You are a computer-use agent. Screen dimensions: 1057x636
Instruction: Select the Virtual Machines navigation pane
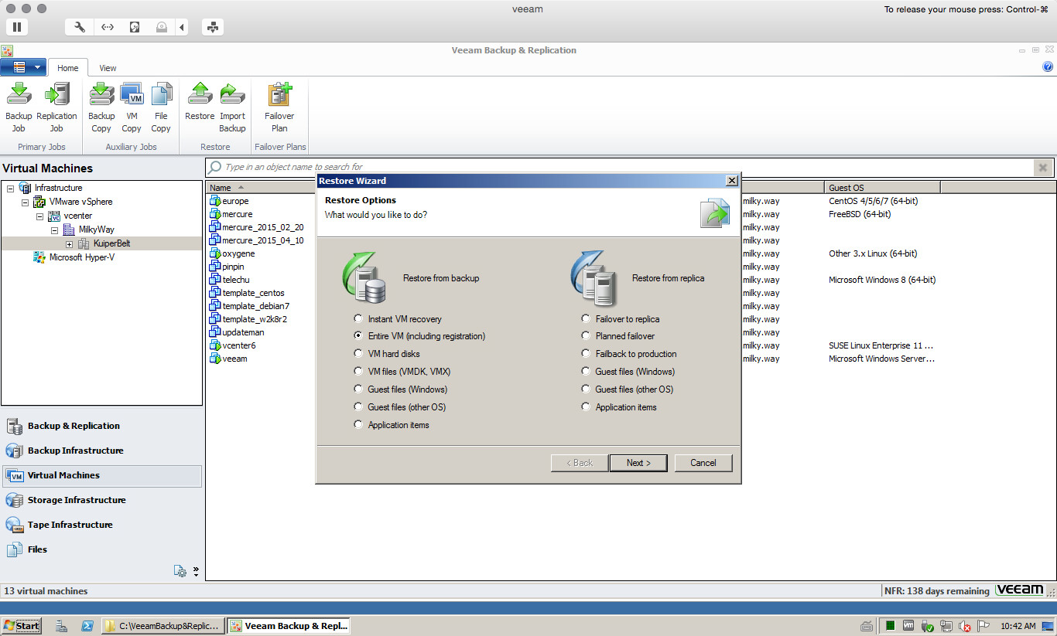101,475
